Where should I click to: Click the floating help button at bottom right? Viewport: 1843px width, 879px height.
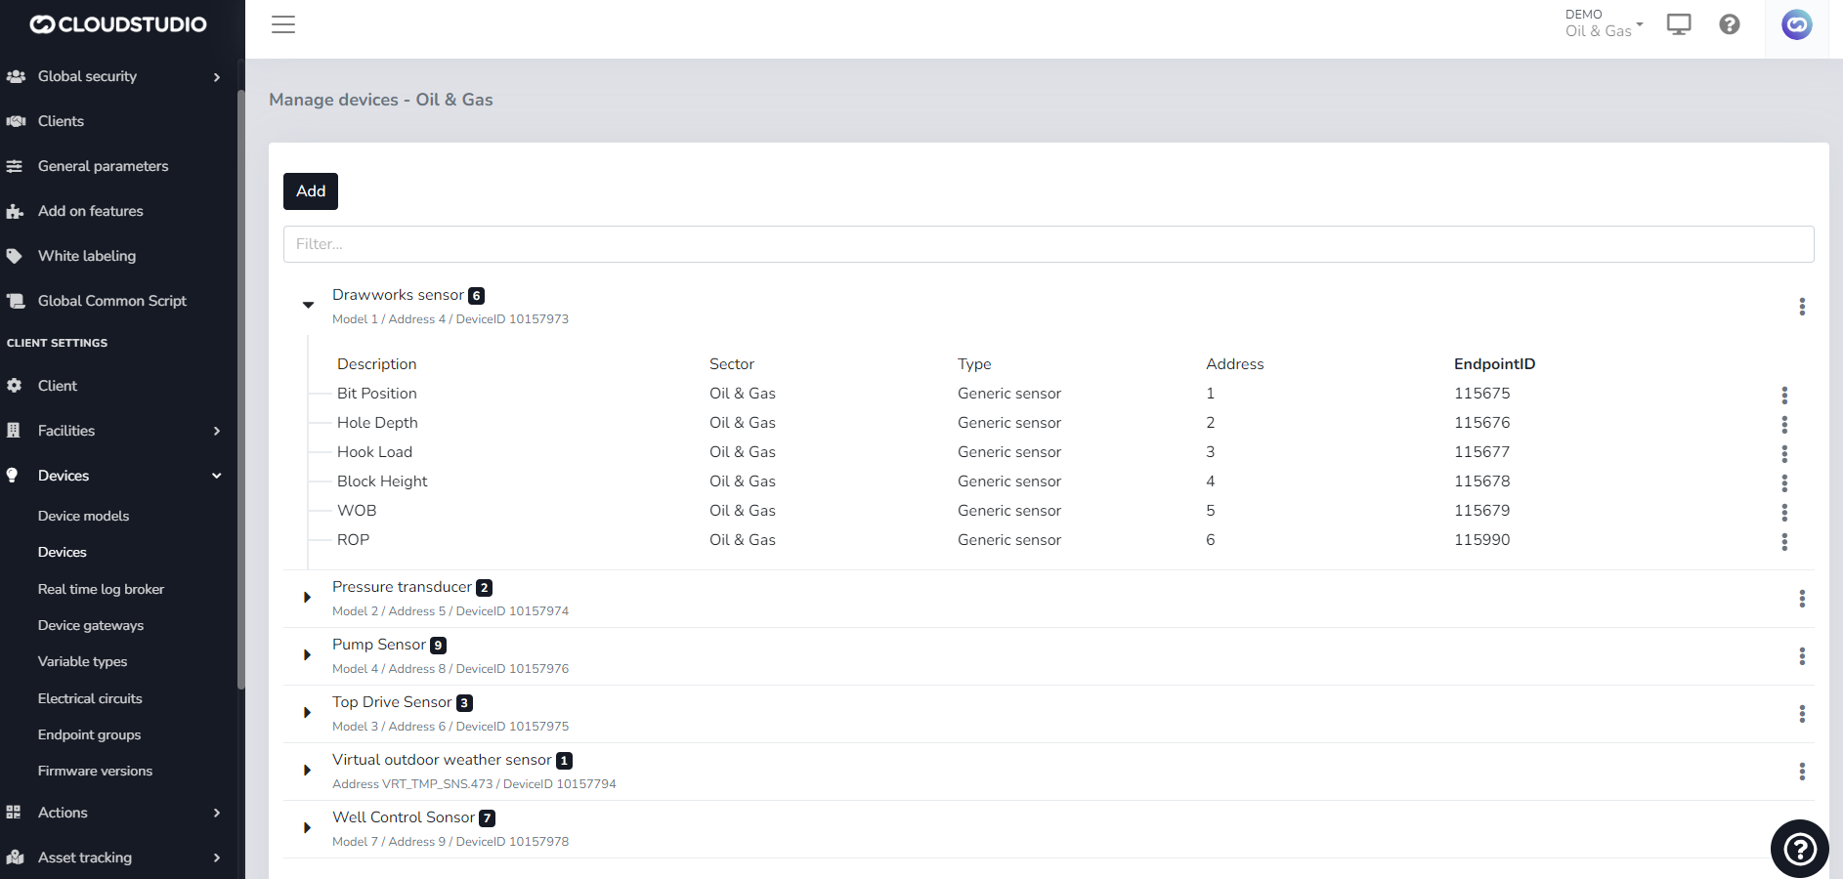[x=1799, y=849]
